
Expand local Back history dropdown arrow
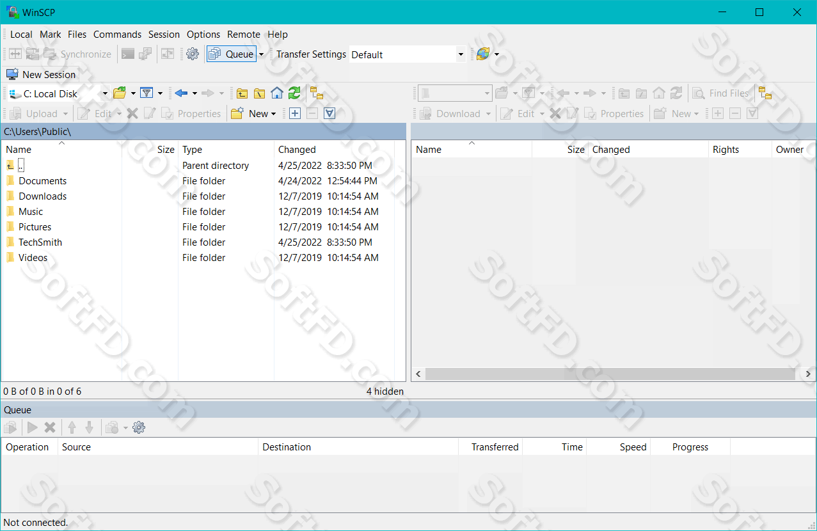(x=194, y=93)
